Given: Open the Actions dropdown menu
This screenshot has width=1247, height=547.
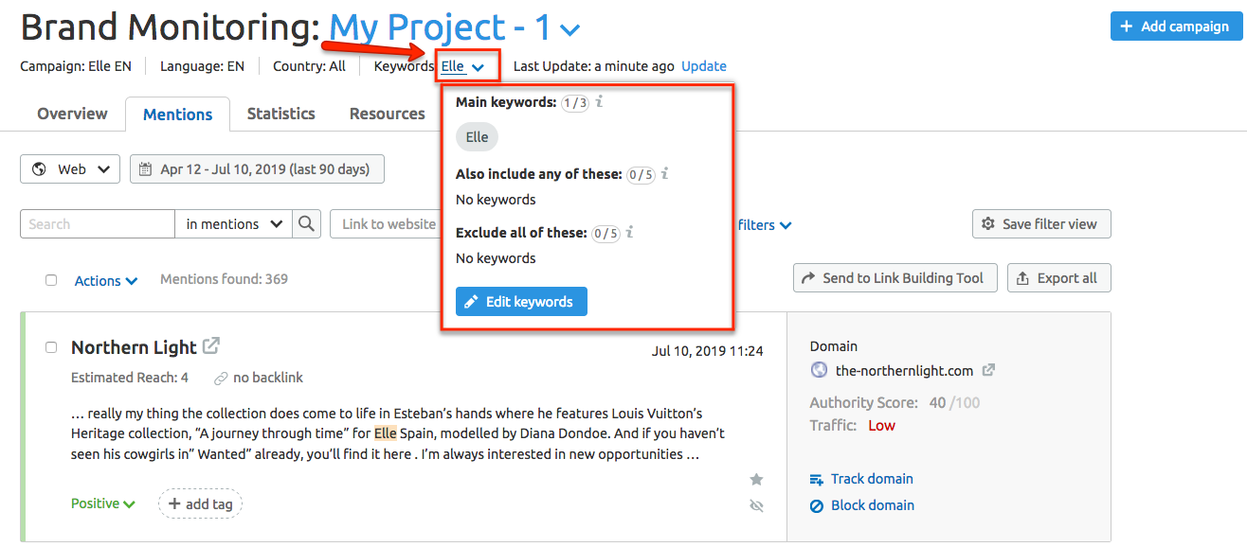Looking at the screenshot, I should [106, 280].
